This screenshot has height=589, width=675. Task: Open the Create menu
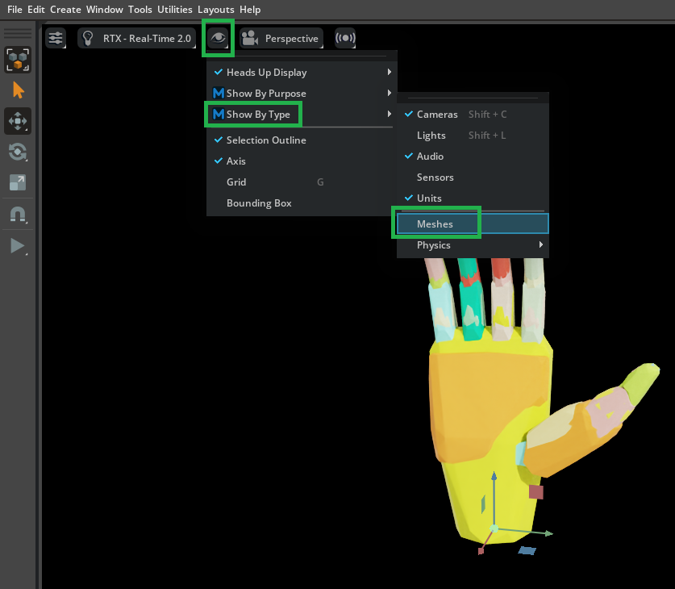(65, 10)
